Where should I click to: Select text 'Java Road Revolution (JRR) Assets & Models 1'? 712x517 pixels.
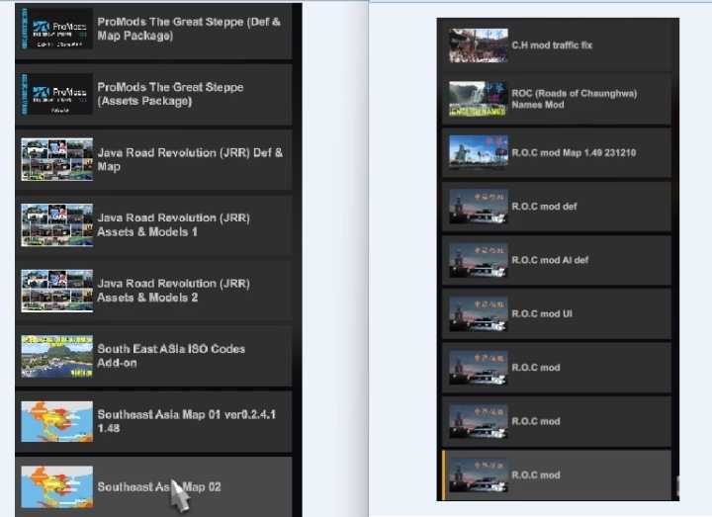[x=173, y=224]
